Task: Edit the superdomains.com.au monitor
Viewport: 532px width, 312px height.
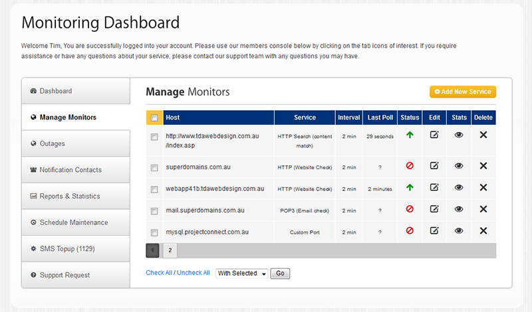Action: [434, 166]
